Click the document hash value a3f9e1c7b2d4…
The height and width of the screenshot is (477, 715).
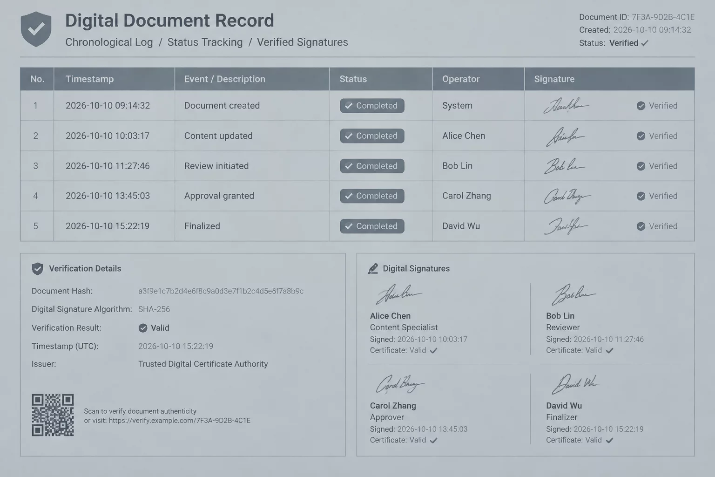[221, 291]
